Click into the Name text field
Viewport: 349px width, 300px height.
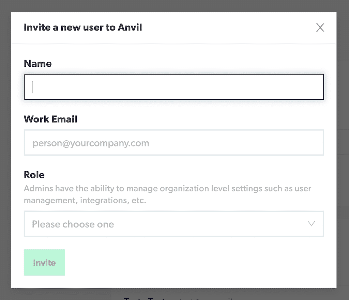coord(173,87)
